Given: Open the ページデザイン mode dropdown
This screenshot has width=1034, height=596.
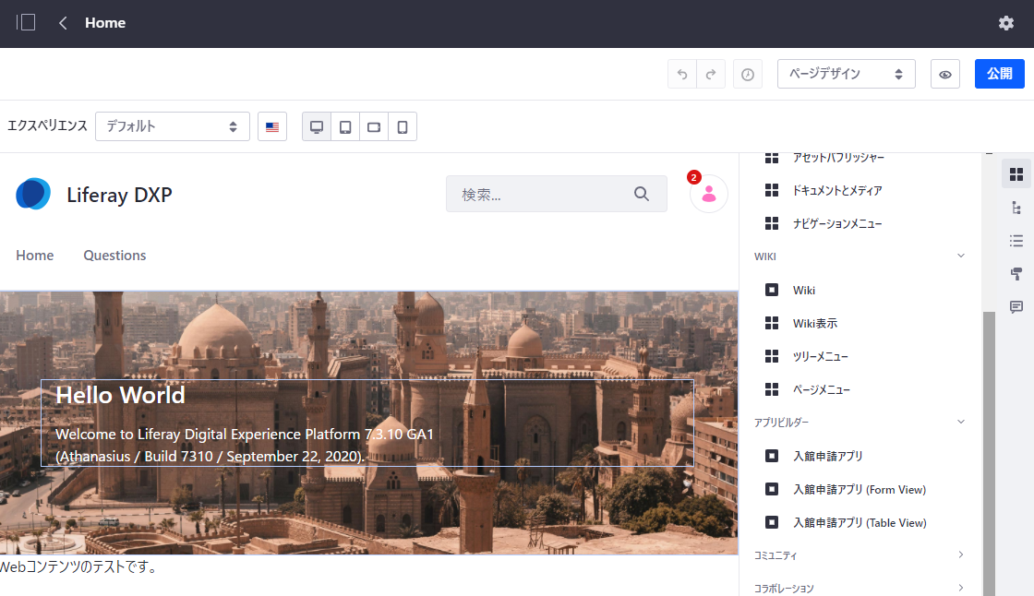Looking at the screenshot, I should coord(846,74).
